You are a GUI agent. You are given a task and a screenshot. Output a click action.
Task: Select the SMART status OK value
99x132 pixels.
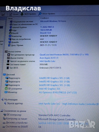tap(40, 127)
